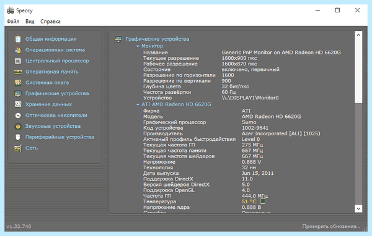The width and height of the screenshot is (372, 236).
Task: Select the Системная плата motherboard icon
Action: (x=18, y=83)
